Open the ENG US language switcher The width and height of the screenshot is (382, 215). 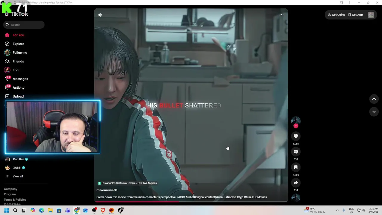[x=351, y=210]
